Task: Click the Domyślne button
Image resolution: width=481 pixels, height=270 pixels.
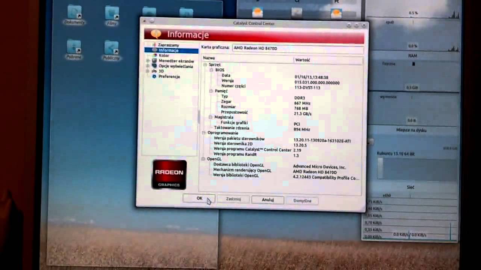Action: (x=302, y=201)
